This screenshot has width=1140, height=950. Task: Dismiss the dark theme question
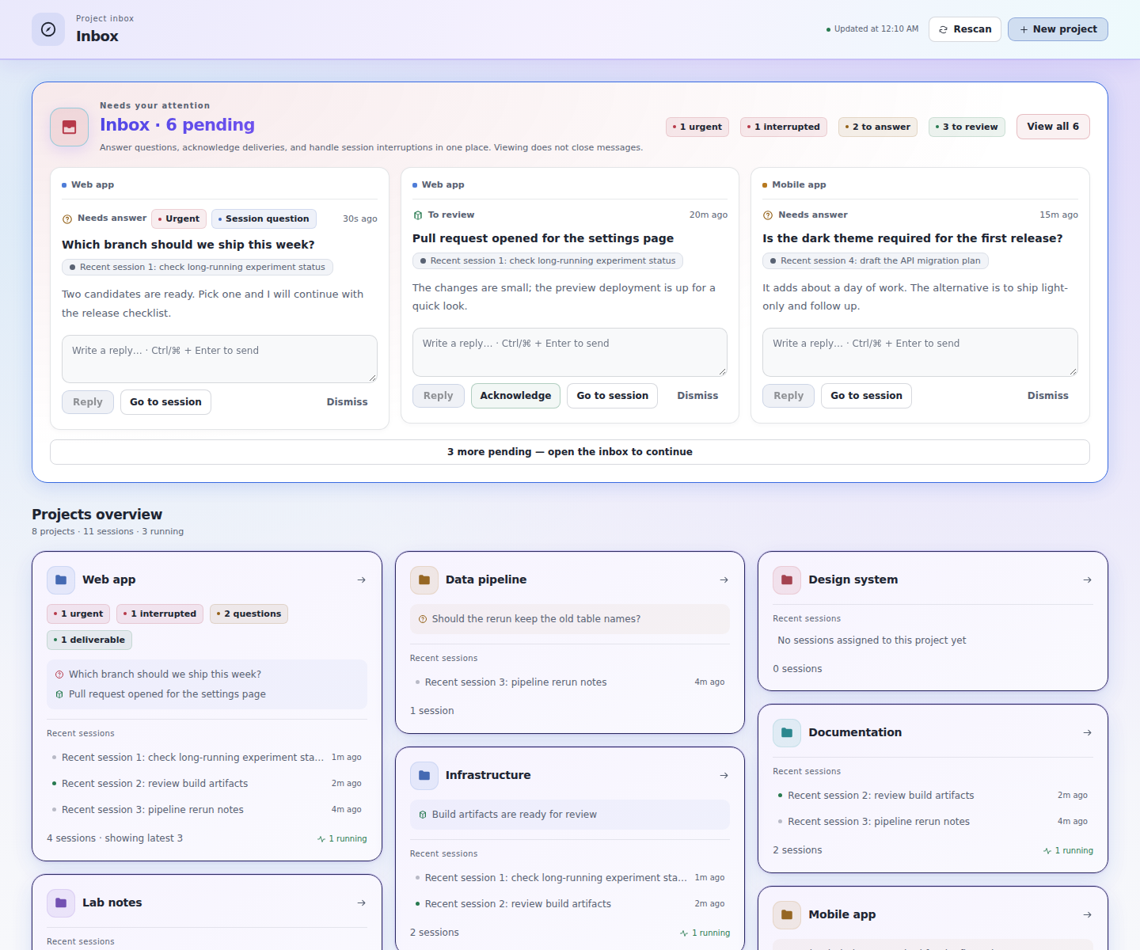click(x=1048, y=396)
